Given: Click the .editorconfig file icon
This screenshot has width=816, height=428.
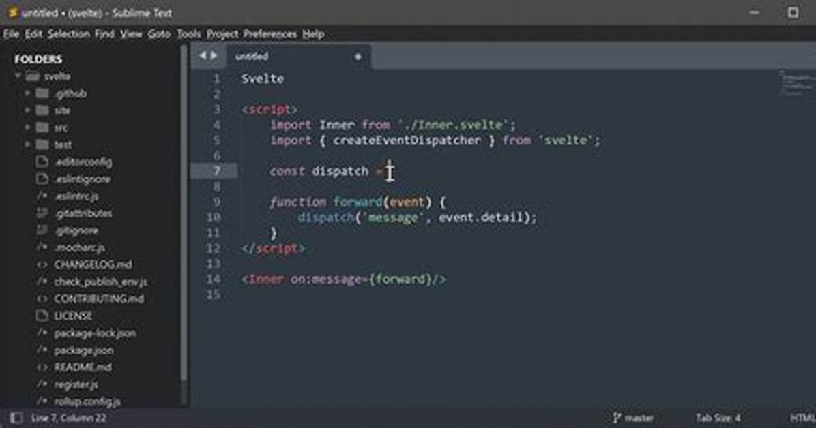Looking at the screenshot, I should 42,162.
